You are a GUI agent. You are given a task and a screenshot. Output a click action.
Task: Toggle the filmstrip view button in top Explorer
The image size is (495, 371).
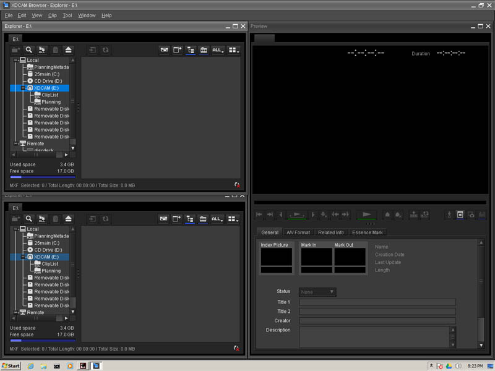[203, 49]
